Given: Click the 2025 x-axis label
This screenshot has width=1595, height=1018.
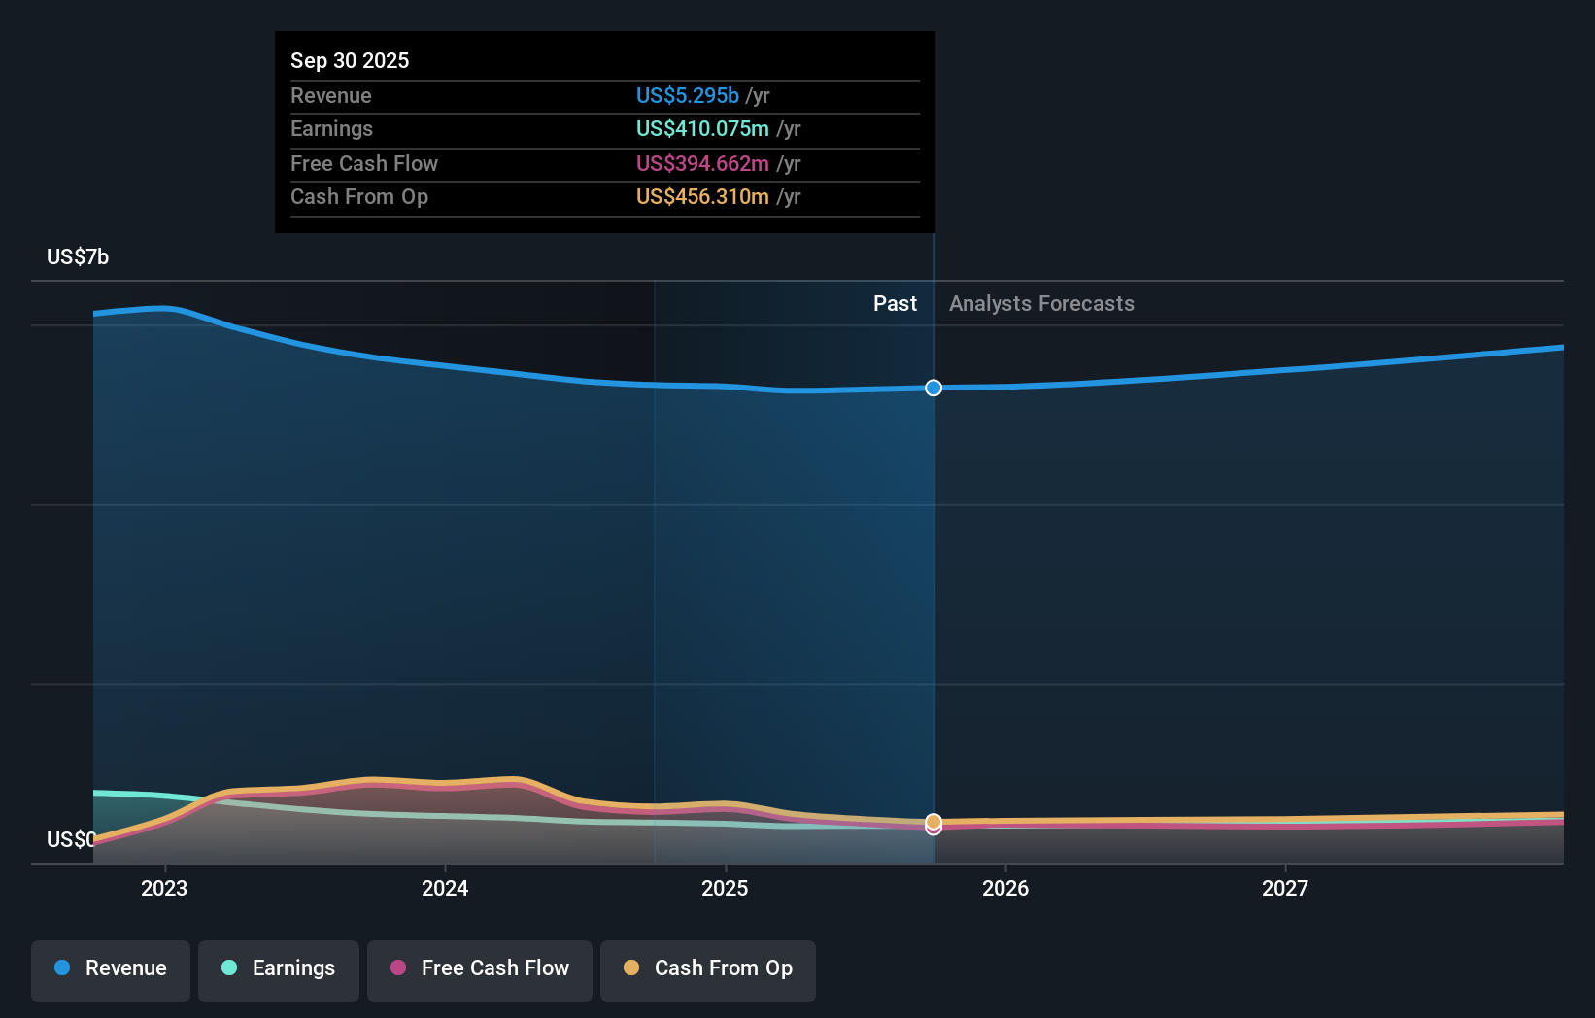Looking at the screenshot, I should tap(725, 888).
